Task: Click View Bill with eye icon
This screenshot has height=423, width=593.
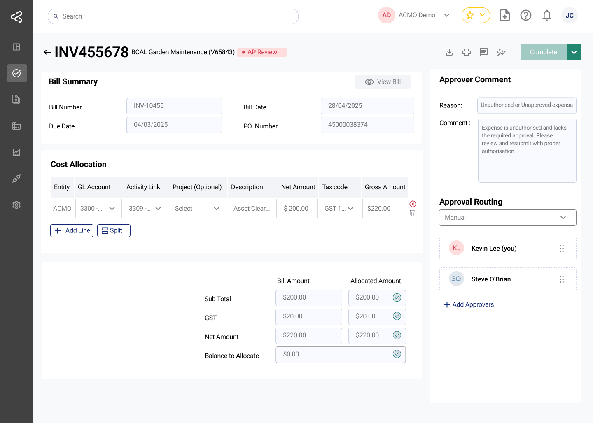Action: 383,82
